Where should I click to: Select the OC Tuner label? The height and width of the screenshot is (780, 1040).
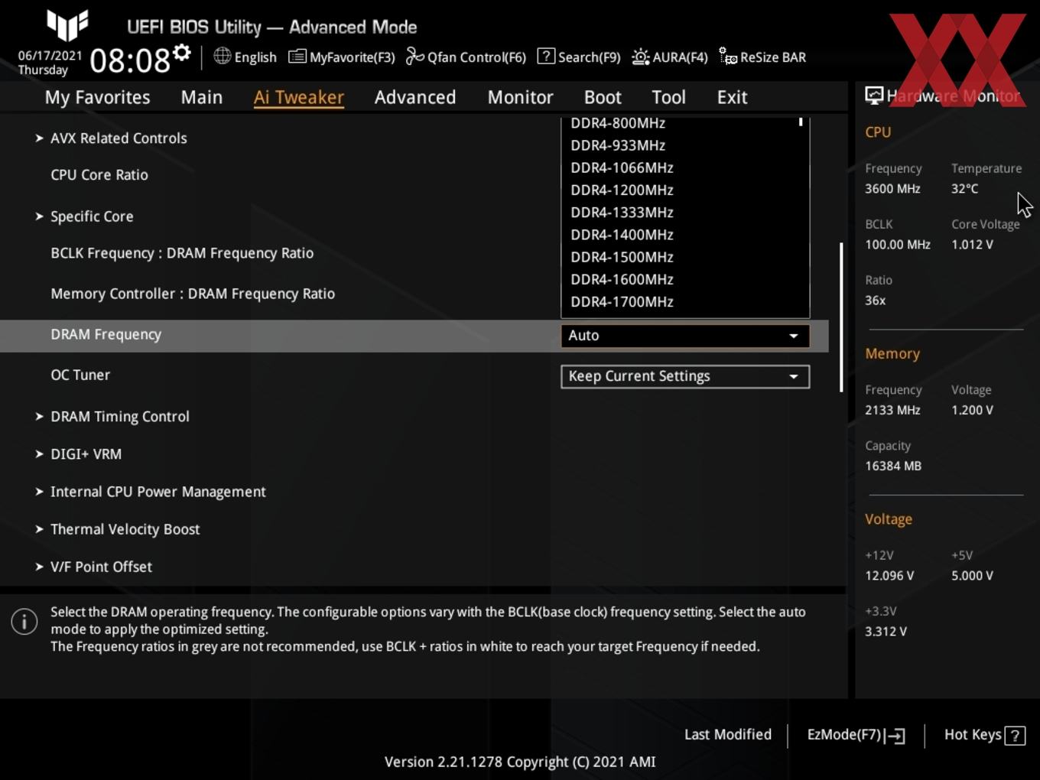click(x=80, y=375)
